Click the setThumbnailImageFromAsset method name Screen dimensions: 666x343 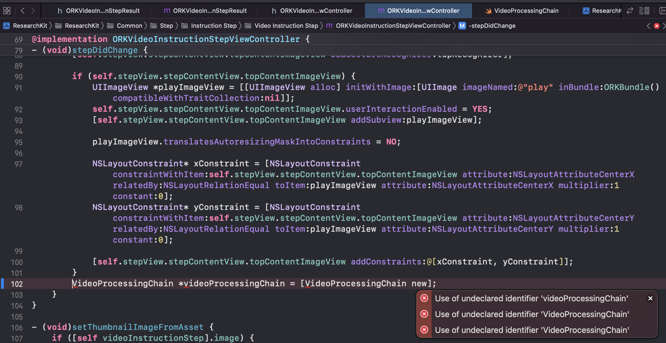click(138, 327)
